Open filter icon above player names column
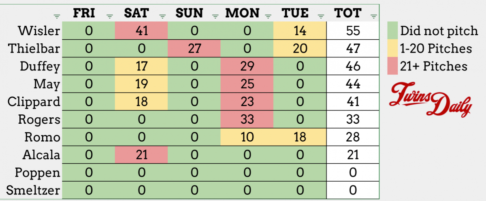The height and width of the screenshot is (201, 486). tap(56, 17)
